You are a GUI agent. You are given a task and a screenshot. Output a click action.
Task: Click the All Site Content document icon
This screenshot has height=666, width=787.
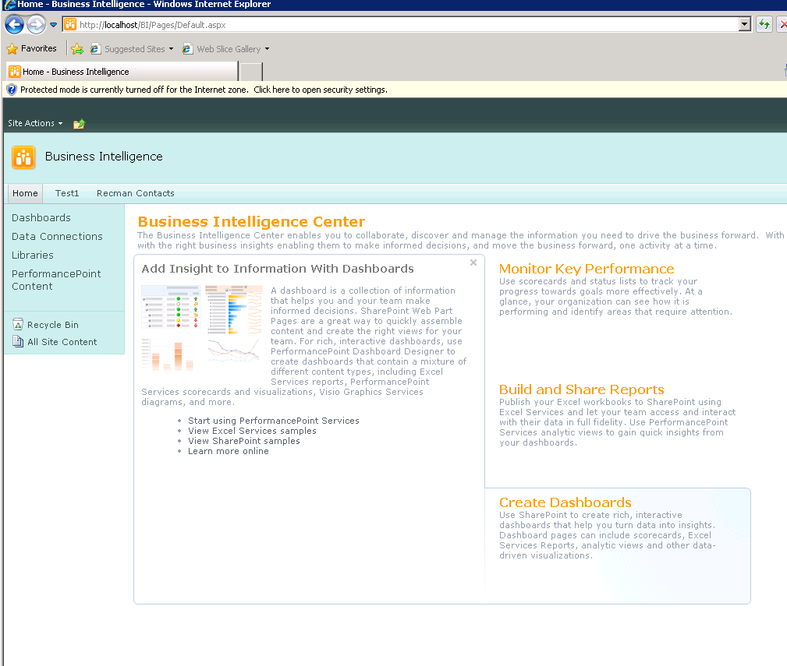click(x=18, y=342)
